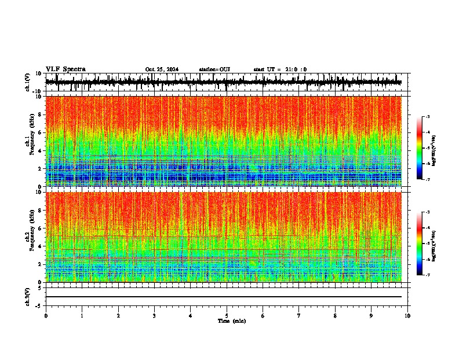Click the '-7' label on ch.2 color scale
This screenshot has width=459, height=354.
(428, 275)
